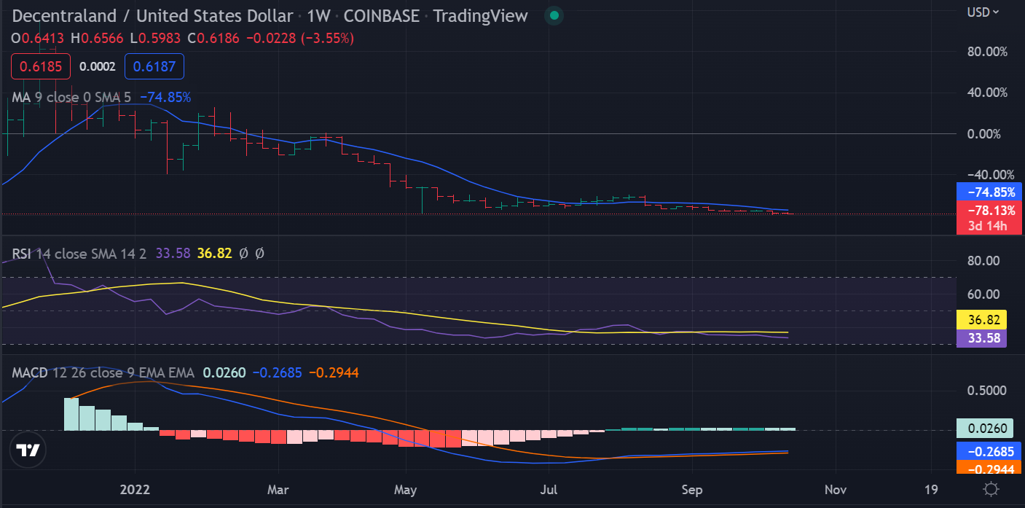
Task: Click the MACD histogram value 0.0260 in legend
Action: (x=224, y=373)
